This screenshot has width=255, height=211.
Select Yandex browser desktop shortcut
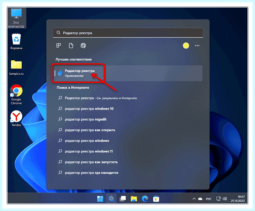pos(16,118)
